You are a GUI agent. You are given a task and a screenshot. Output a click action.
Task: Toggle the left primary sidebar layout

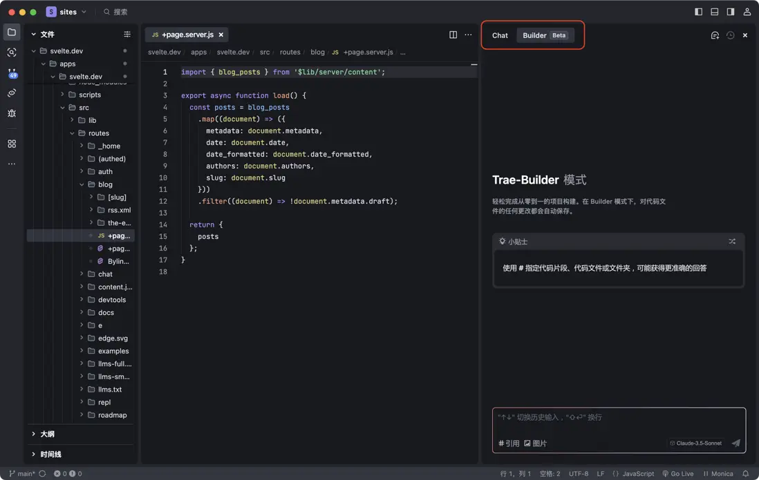click(x=698, y=12)
